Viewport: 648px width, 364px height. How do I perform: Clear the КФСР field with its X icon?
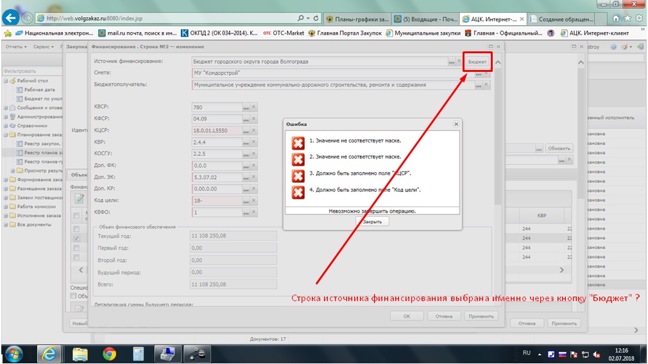coord(254,119)
